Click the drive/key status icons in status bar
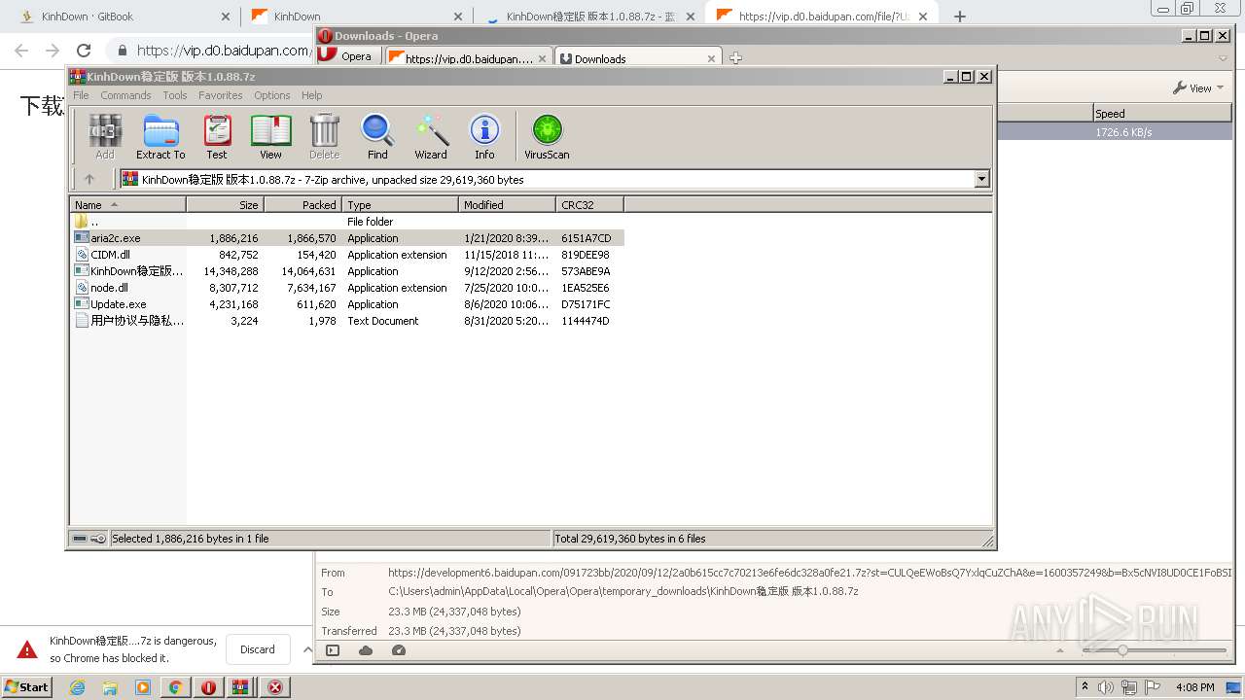Viewport: 1245px width, 700px height. (89, 539)
